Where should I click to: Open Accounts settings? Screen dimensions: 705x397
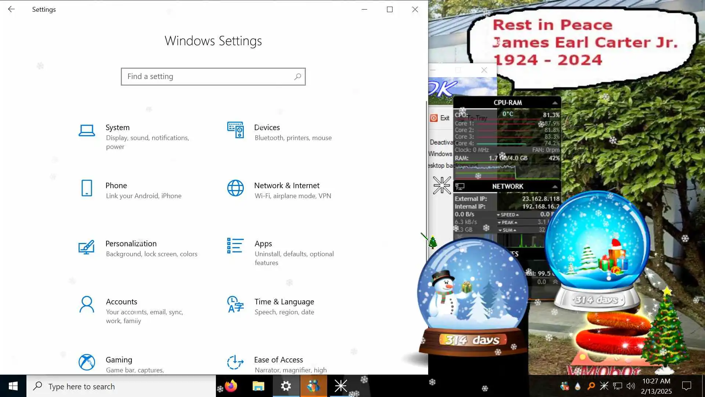pyautogui.click(x=122, y=302)
